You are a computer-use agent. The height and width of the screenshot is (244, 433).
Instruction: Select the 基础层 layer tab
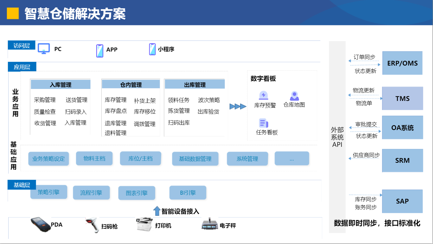click(x=22, y=185)
